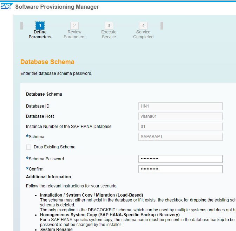Image resolution: width=236 pixels, height=231 pixels.
Task: Click the Additional Information heading
Action: point(48,177)
